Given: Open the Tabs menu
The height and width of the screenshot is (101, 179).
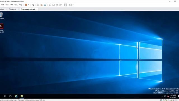Looking at the screenshot, I should [x=16, y=5].
